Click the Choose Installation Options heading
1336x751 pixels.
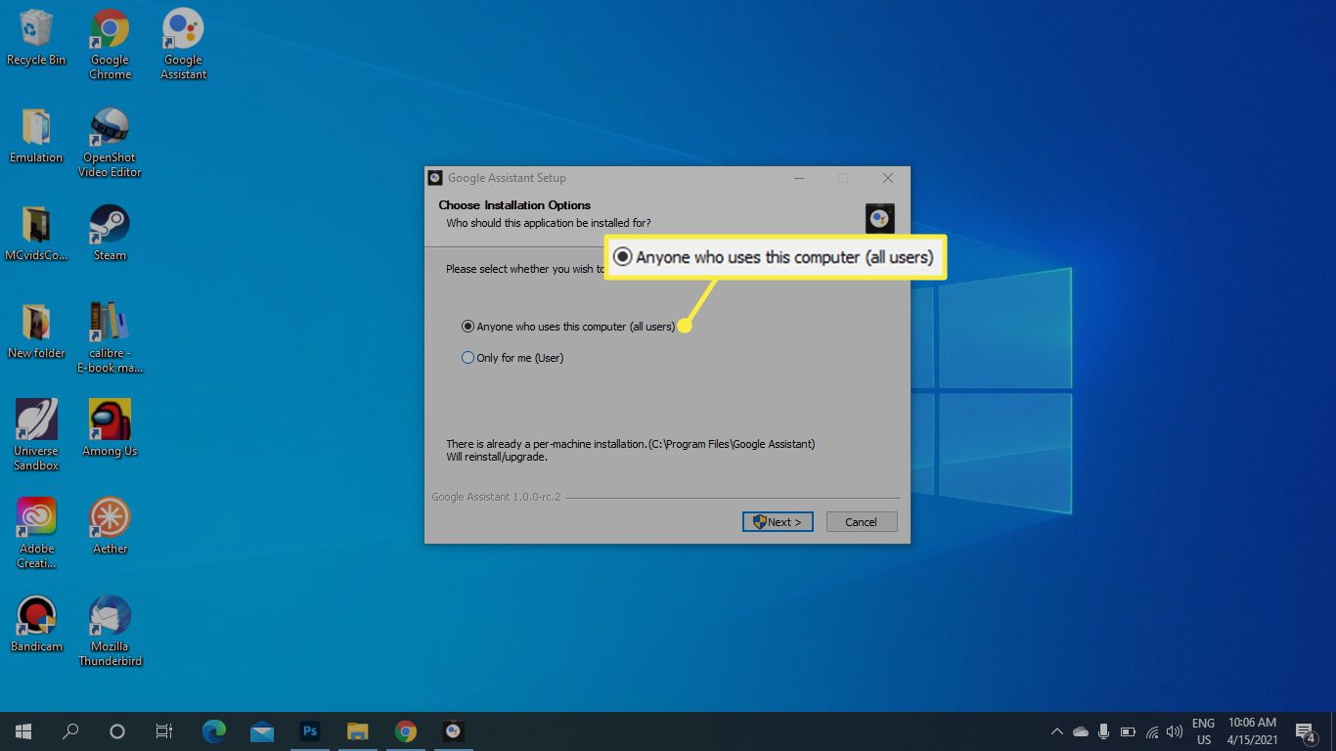[x=514, y=205]
